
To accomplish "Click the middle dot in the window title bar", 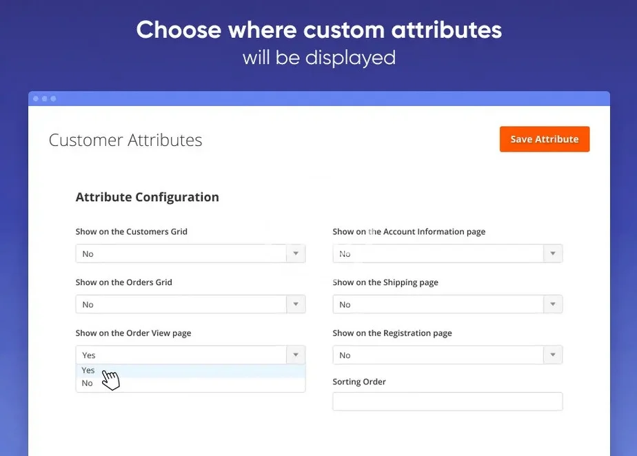I will coord(45,99).
